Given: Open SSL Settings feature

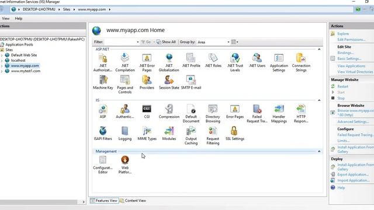Looking at the screenshot, I should pyautogui.click(x=235, y=134).
